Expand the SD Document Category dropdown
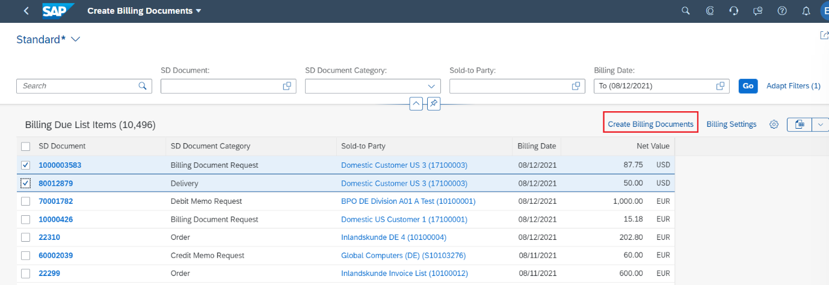The width and height of the screenshot is (829, 285). click(x=431, y=86)
